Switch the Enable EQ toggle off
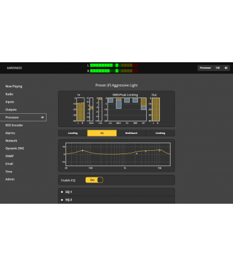233x266 pixels. [94, 180]
